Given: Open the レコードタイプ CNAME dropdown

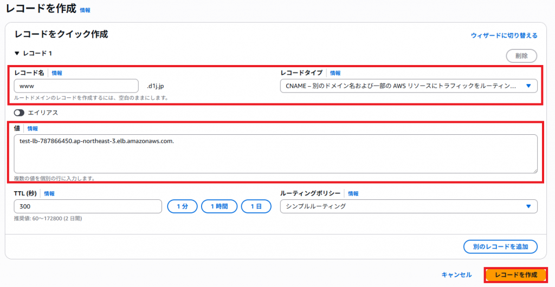Looking at the screenshot, I should [x=408, y=86].
